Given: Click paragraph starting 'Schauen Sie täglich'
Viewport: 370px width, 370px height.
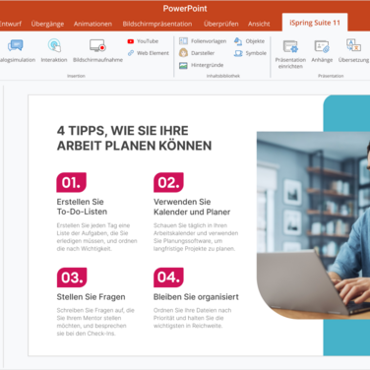Looking at the screenshot, I should [196, 237].
